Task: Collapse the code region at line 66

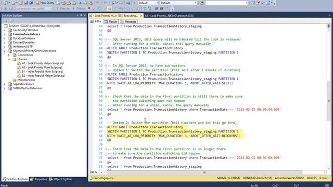Action: click(x=106, y=127)
